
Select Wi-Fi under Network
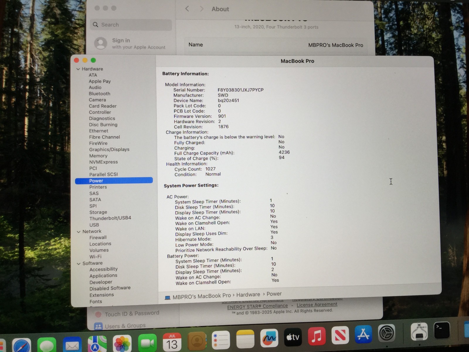(96, 257)
